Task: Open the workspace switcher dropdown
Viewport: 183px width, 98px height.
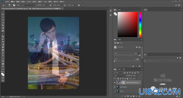Action: [x=180, y=5]
